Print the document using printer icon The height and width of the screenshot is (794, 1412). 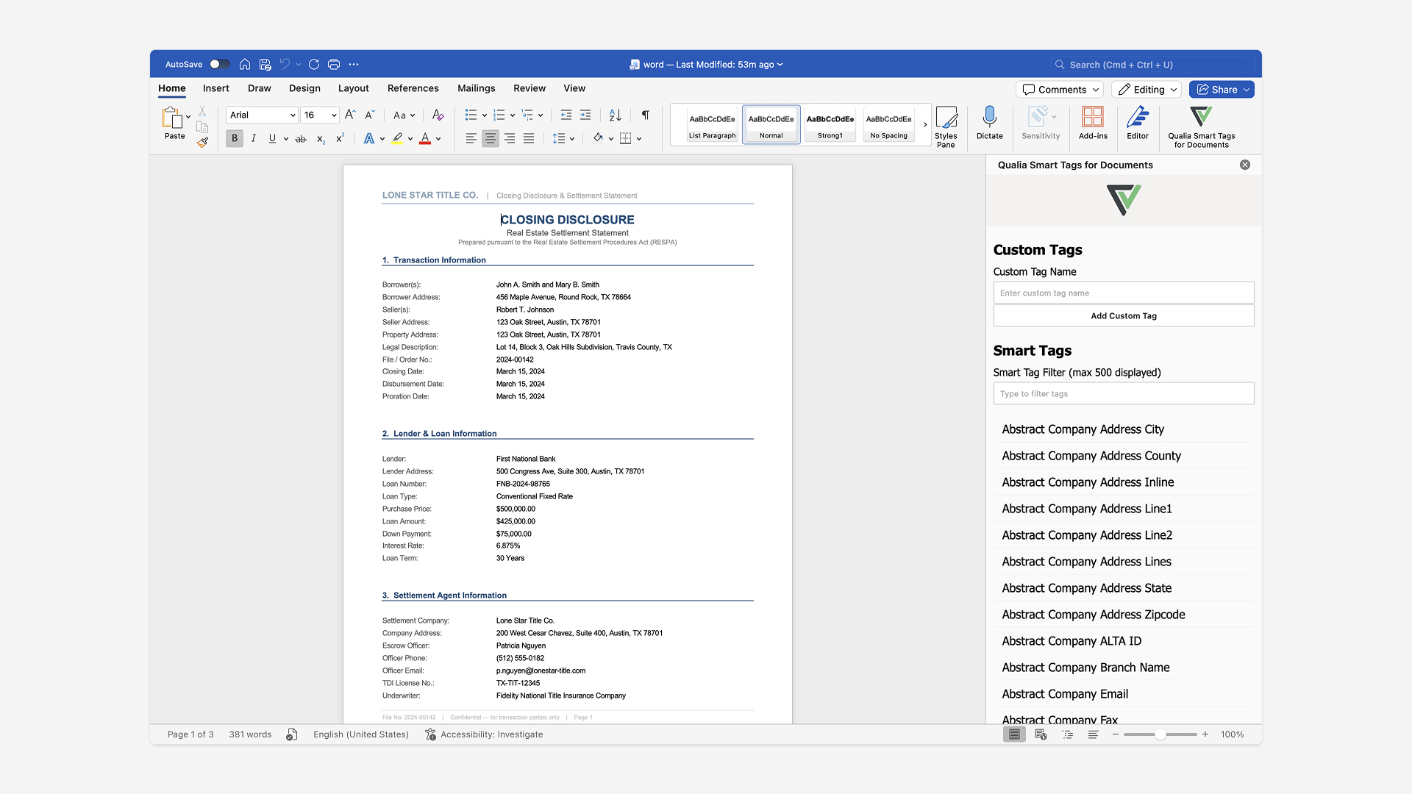334,65
